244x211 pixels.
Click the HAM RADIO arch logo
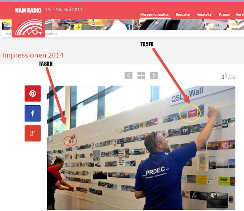[x=29, y=28]
